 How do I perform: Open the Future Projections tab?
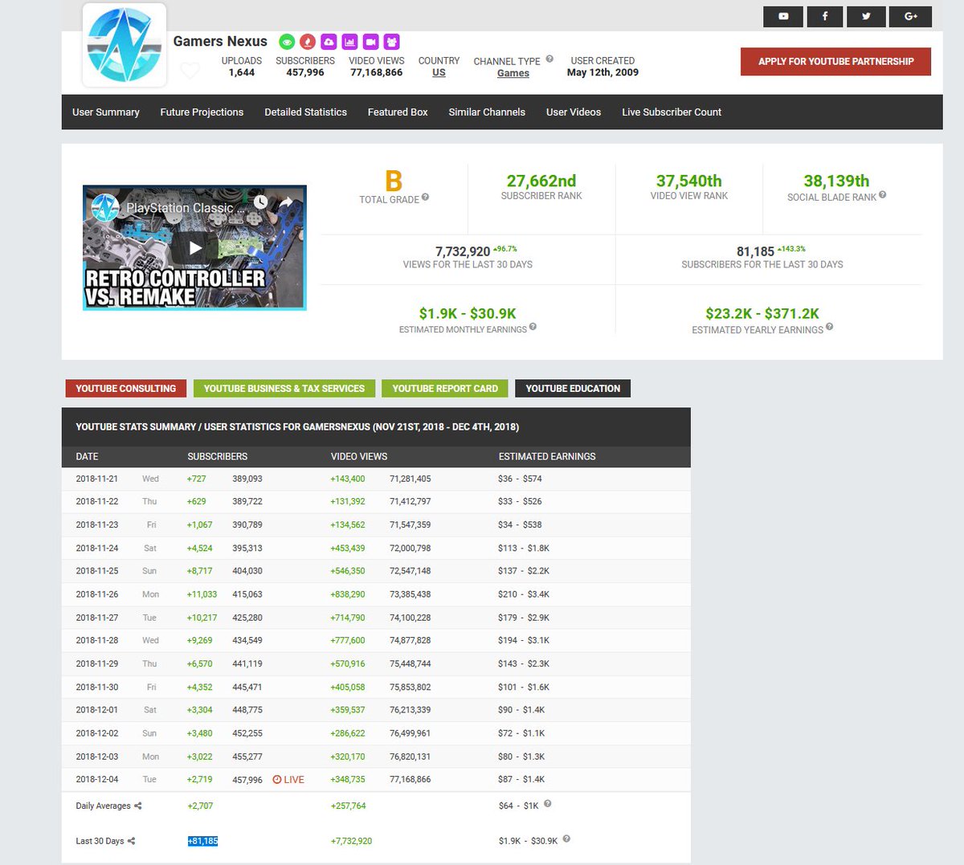click(202, 112)
